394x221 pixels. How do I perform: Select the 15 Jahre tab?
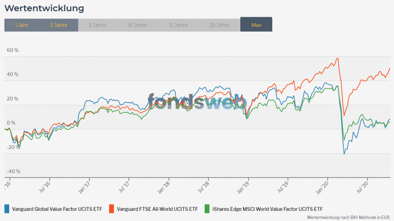click(178, 25)
